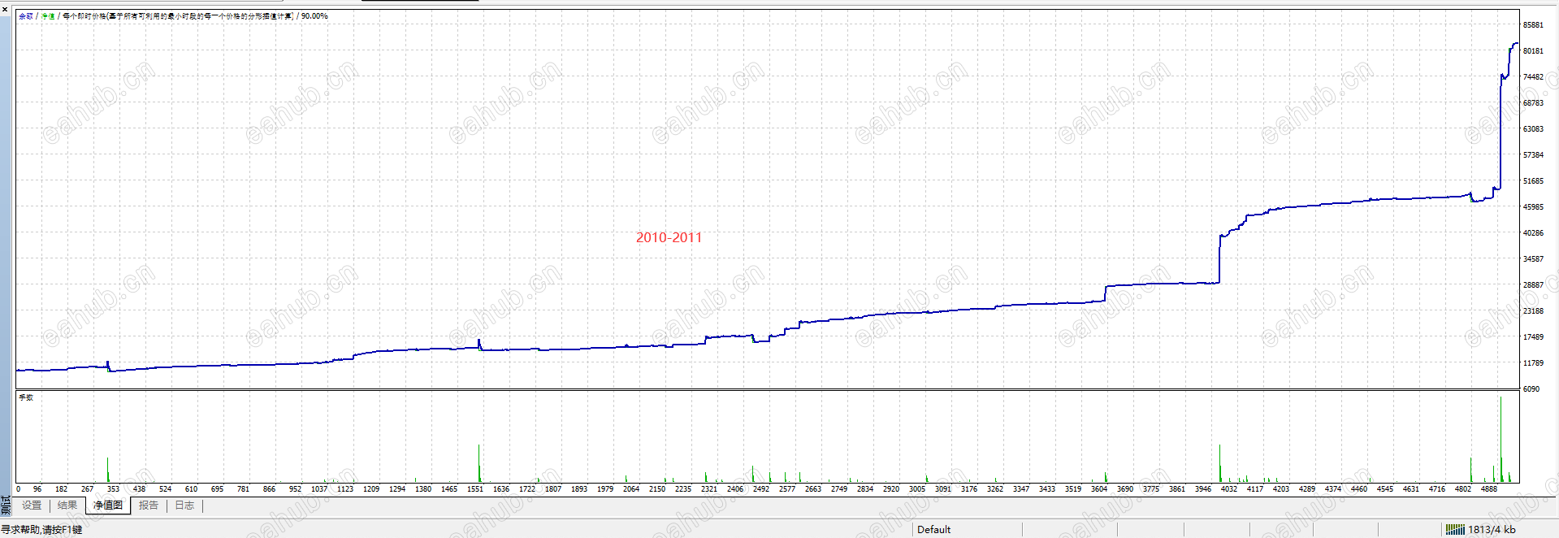Click the 68783 y-axis value
This screenshot has width=1559, height=538.
(1533, 103)
